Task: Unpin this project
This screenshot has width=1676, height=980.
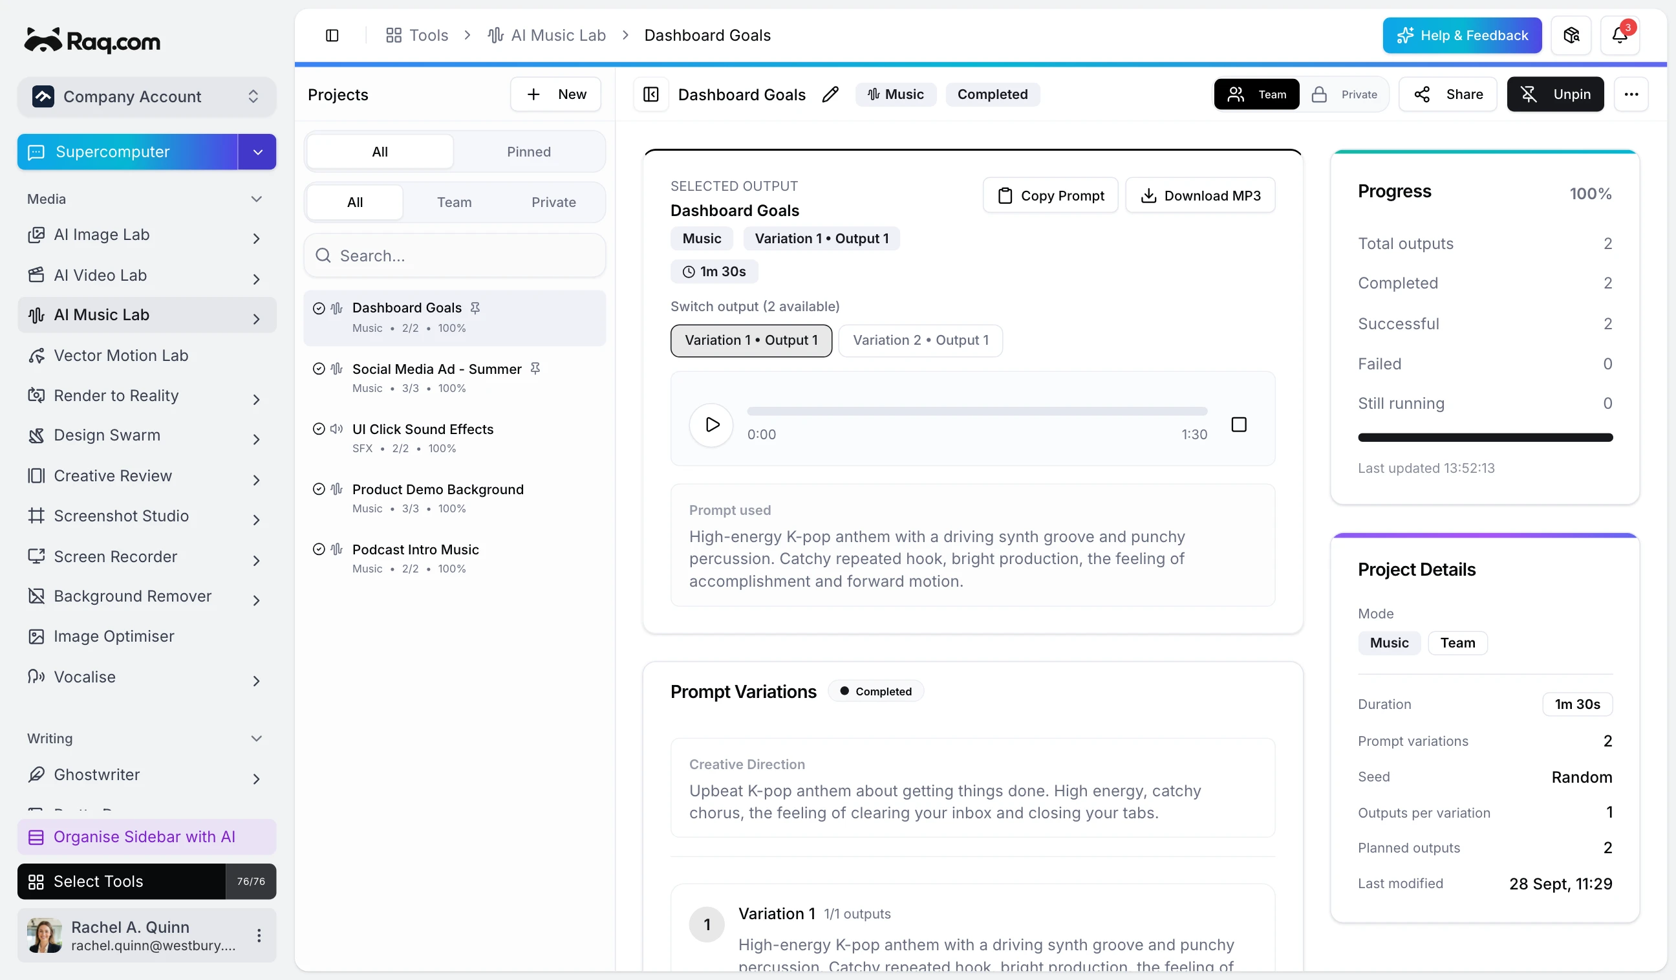Action: [1555, 94]
